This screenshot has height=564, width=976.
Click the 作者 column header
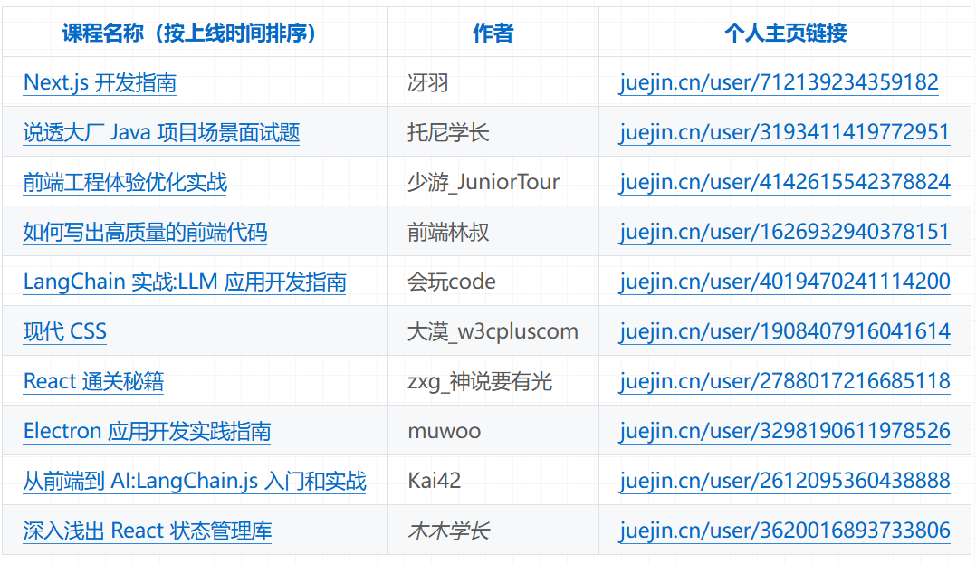[x=493, y=33]
